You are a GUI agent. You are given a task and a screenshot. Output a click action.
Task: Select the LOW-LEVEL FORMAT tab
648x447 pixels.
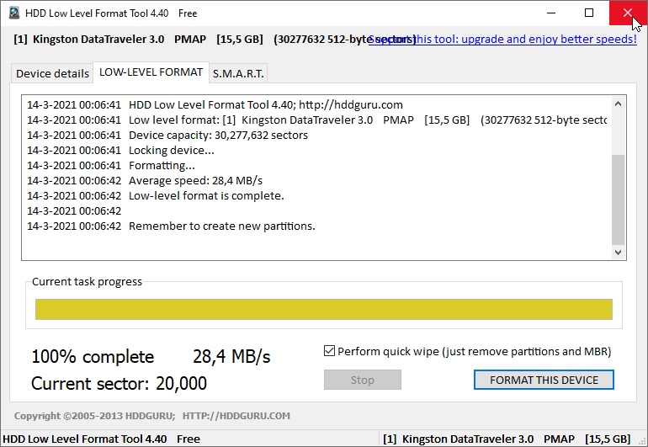(x=151, y=72)
